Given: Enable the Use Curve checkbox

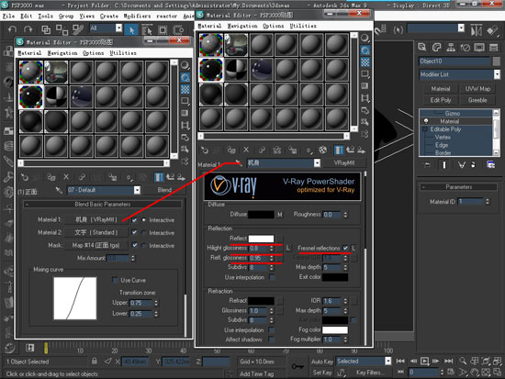Looking at the screenshot, I should 115,280.
